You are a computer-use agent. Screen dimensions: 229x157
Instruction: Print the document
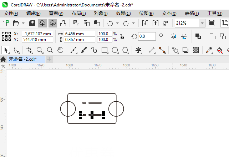pos(63,23)
